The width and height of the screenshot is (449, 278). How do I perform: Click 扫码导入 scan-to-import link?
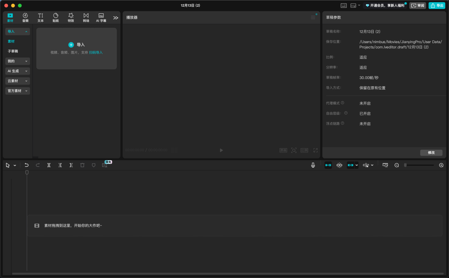coord(96,52)
